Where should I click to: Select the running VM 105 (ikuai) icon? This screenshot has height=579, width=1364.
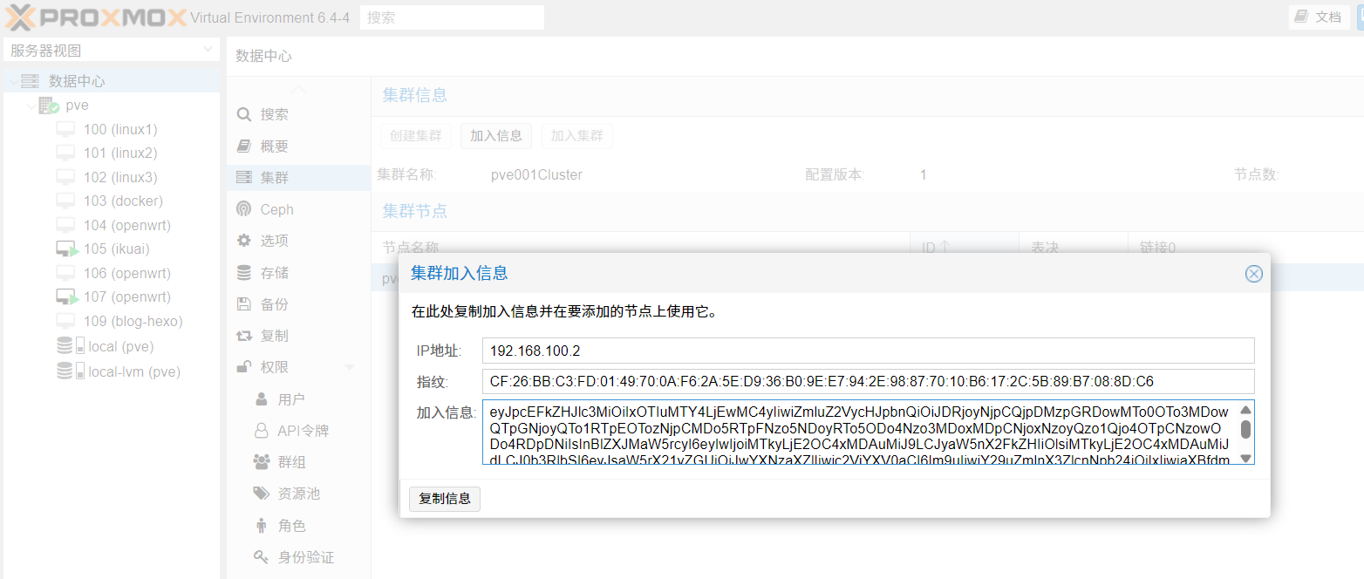(67, 249)
